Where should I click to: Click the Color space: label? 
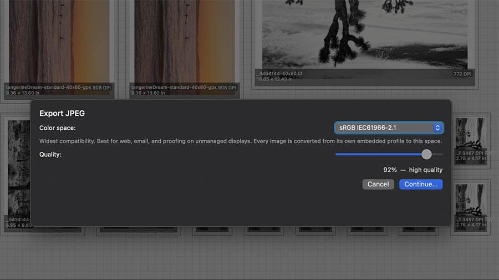pyautogui.click(x=57, y=128)
